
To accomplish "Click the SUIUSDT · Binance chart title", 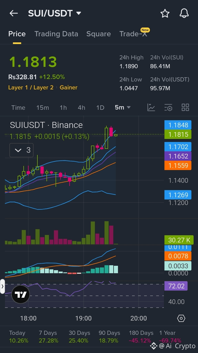I will point(46,125).
